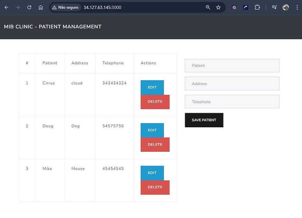Select the telephone '54575756'
The width and height of the screenshot is (302, 218).
pos(113,126)
